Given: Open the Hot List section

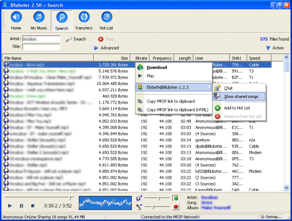Looking at the screenshot, I should click(106, 21).
